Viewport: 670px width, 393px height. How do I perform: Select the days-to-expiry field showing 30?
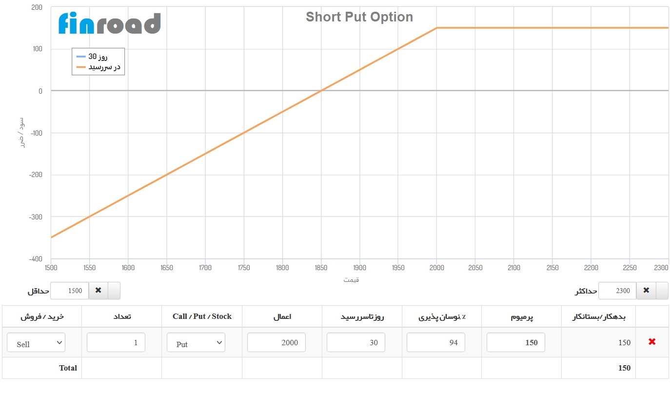click(x=355, y=342)
